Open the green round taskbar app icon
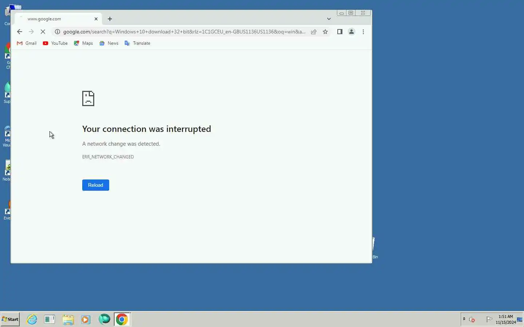The image size is (524, 327). pyautogui.click(x=104, y=319)
